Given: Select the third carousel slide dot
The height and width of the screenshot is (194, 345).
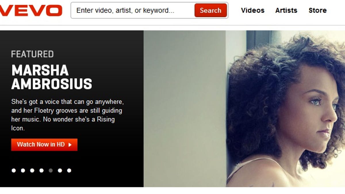Looking at the screenshot, I should coord(32,170).
